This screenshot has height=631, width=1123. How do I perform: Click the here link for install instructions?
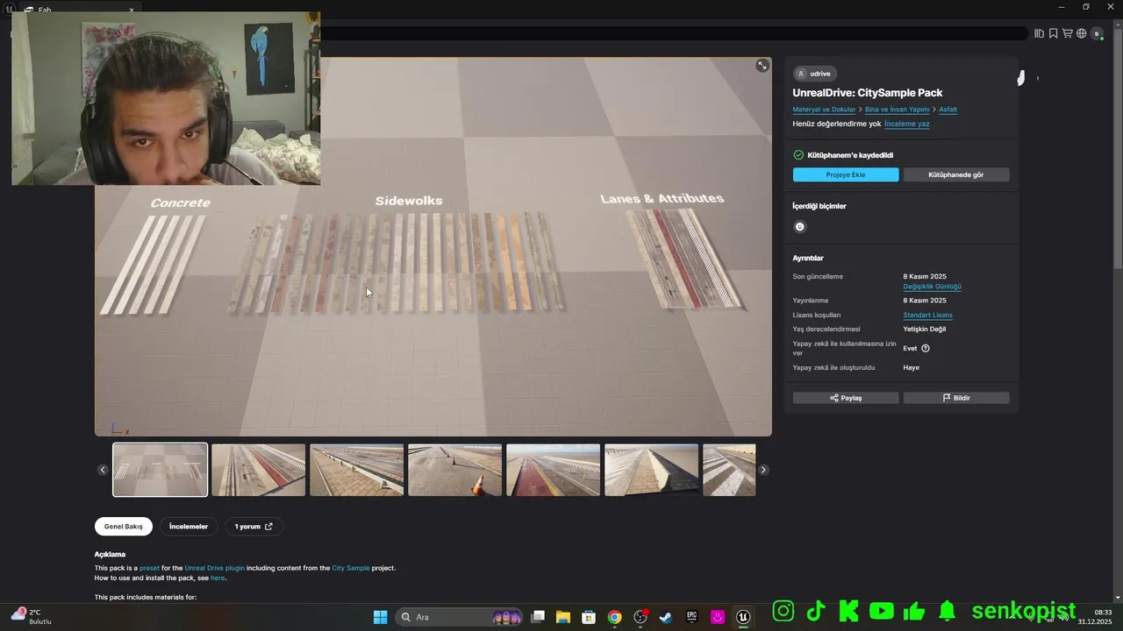(x=218, y=578)
